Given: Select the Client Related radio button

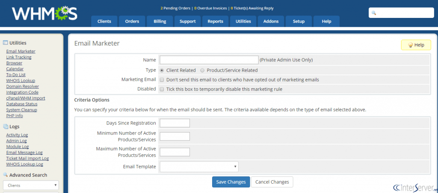Looking at the screenshot, I should click(162, 70).
